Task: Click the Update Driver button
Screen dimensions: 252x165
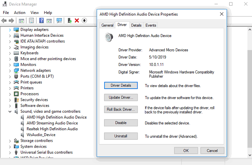Action: 121,97
